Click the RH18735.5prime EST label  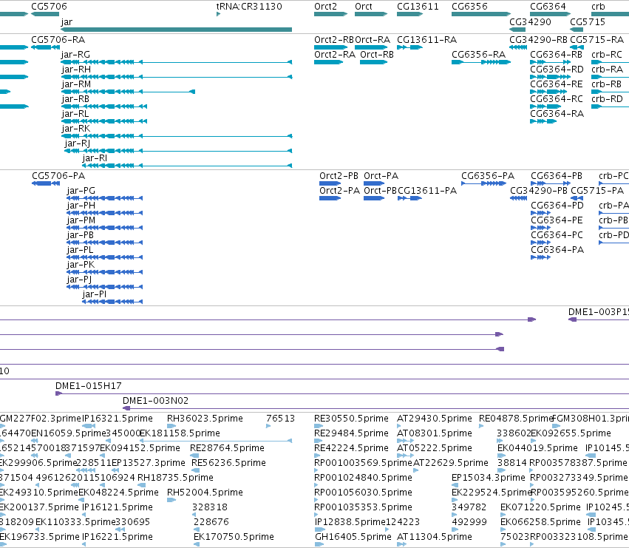click(x=175, y=478)
